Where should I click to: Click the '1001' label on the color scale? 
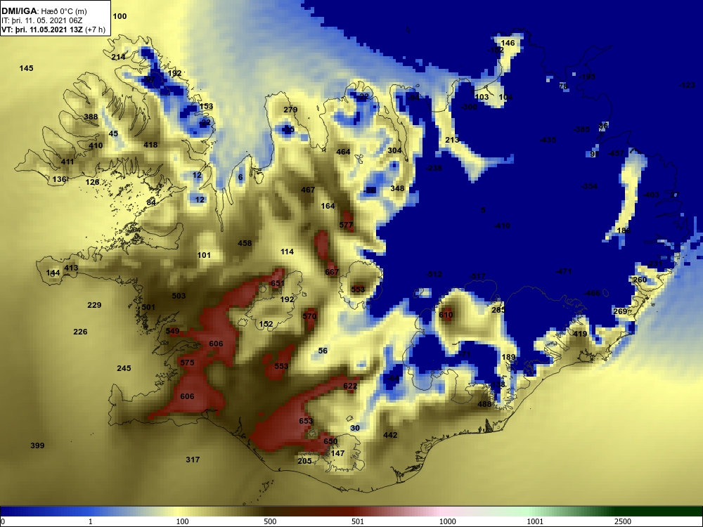tap(535, 521)
